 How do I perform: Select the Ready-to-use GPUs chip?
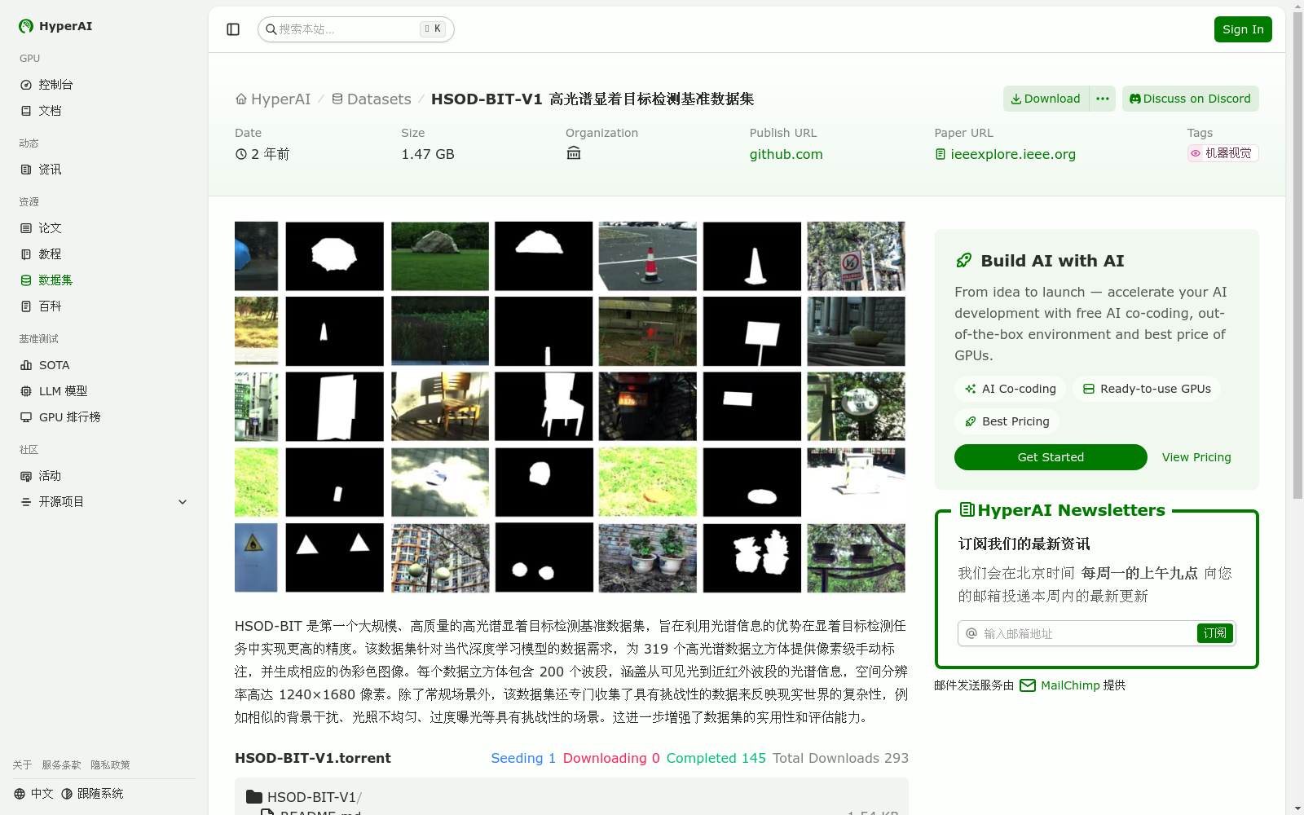pyautogui.click(x=1147, y=389)
